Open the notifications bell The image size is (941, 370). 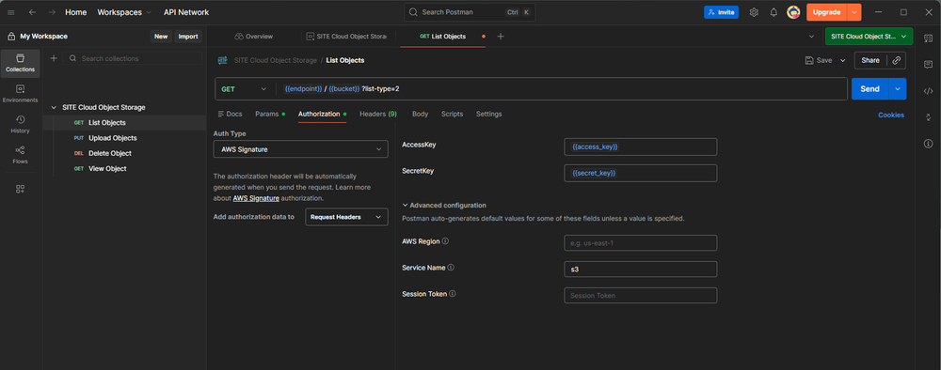[774, 12]
